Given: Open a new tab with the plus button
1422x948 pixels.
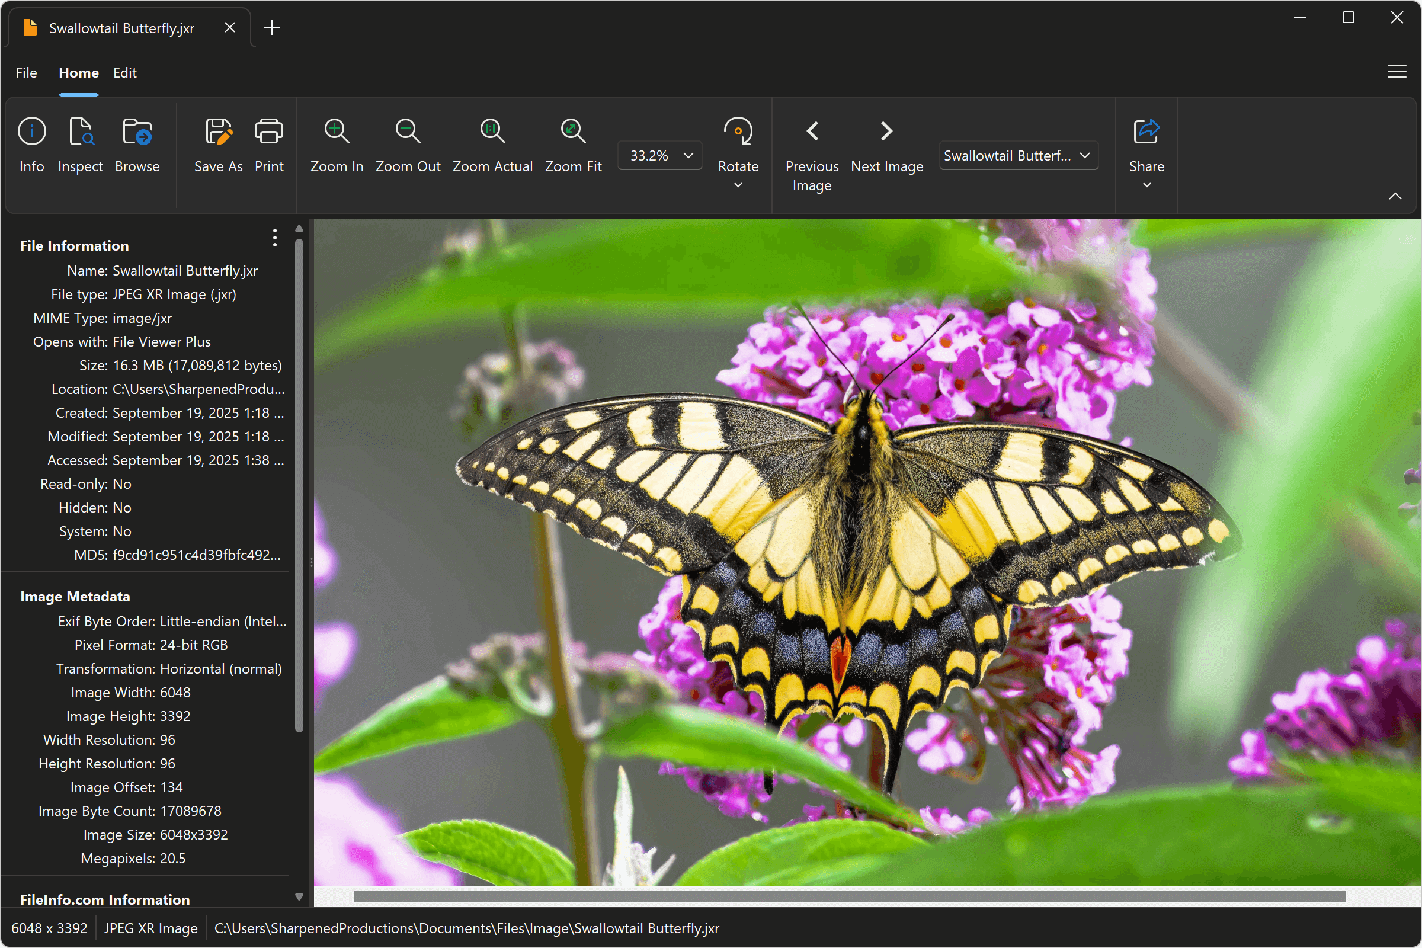Looking at the screenshot, I should (x=271, y=27).
